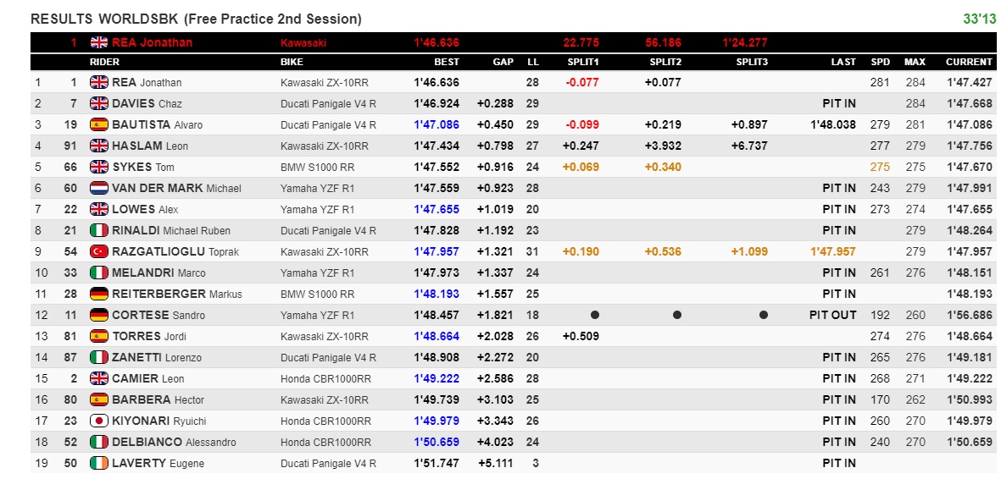Click the SPLIT2 column header
The height and width of the screenshot is (490, 1001).
tap(665, 62)
